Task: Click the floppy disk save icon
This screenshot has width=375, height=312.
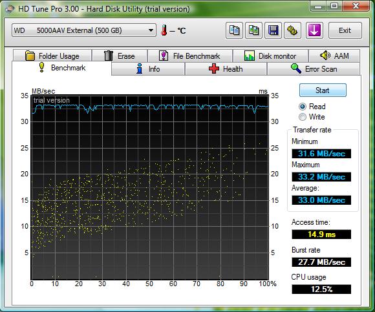Action: [x=273, y=30]
